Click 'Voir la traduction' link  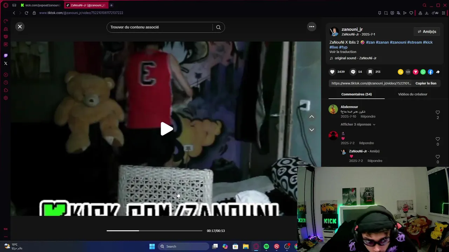[343, 52]
